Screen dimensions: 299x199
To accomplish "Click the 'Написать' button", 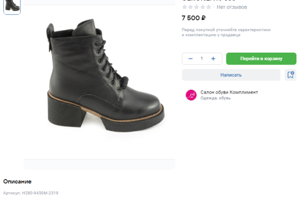I will [231, 75].
